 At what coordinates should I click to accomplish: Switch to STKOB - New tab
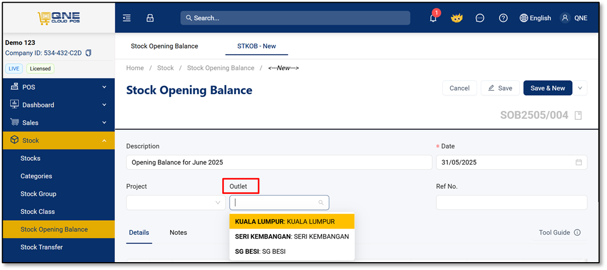(x=256, y=46)
